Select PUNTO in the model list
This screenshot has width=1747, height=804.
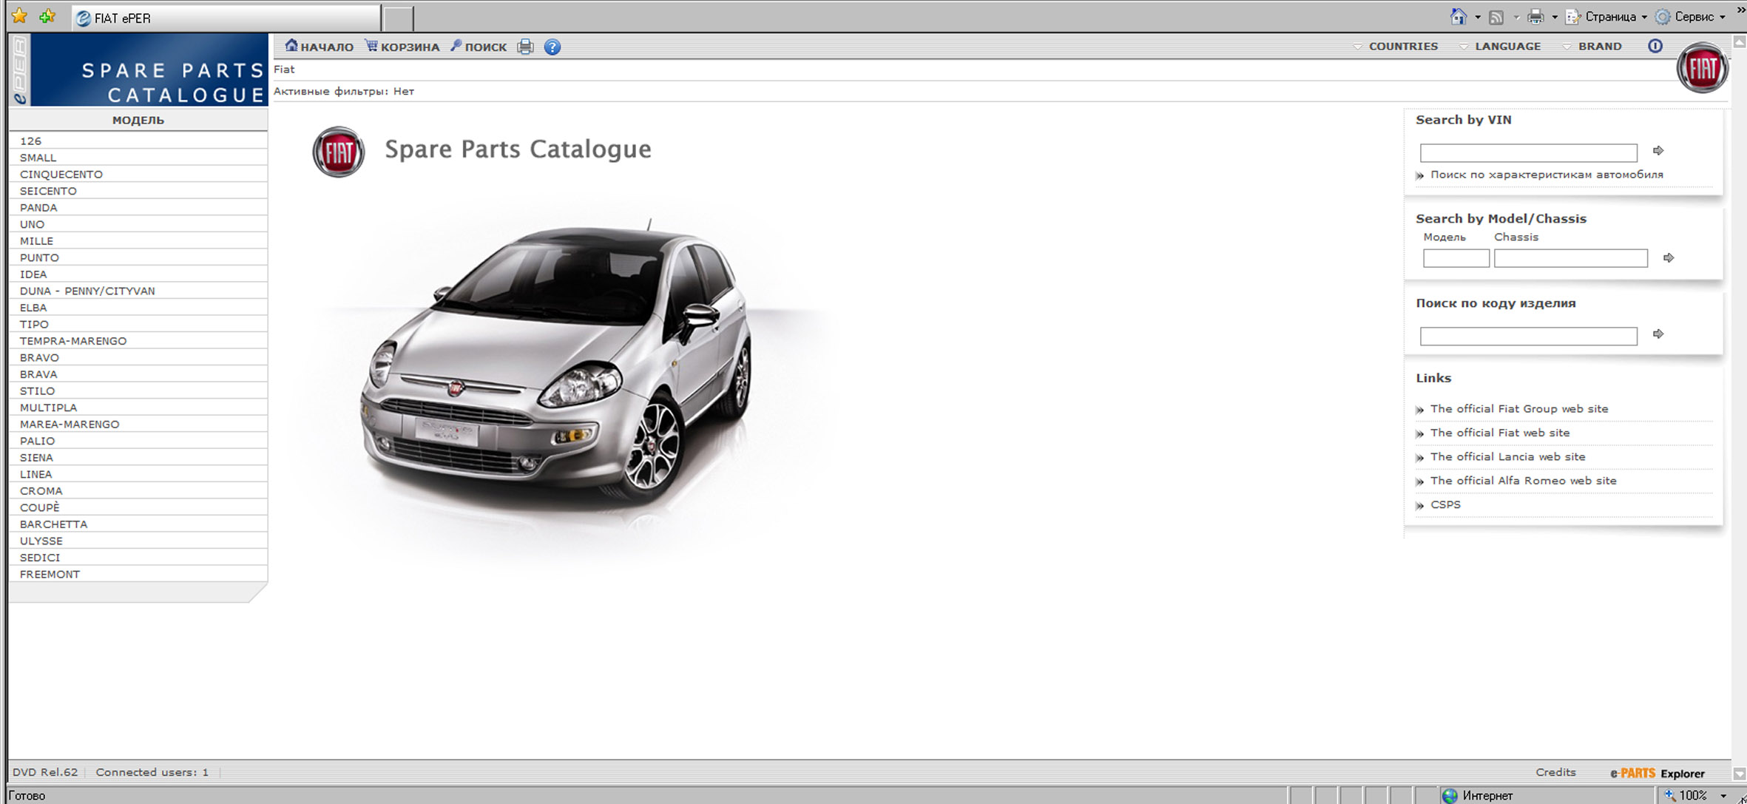(39, 257)
